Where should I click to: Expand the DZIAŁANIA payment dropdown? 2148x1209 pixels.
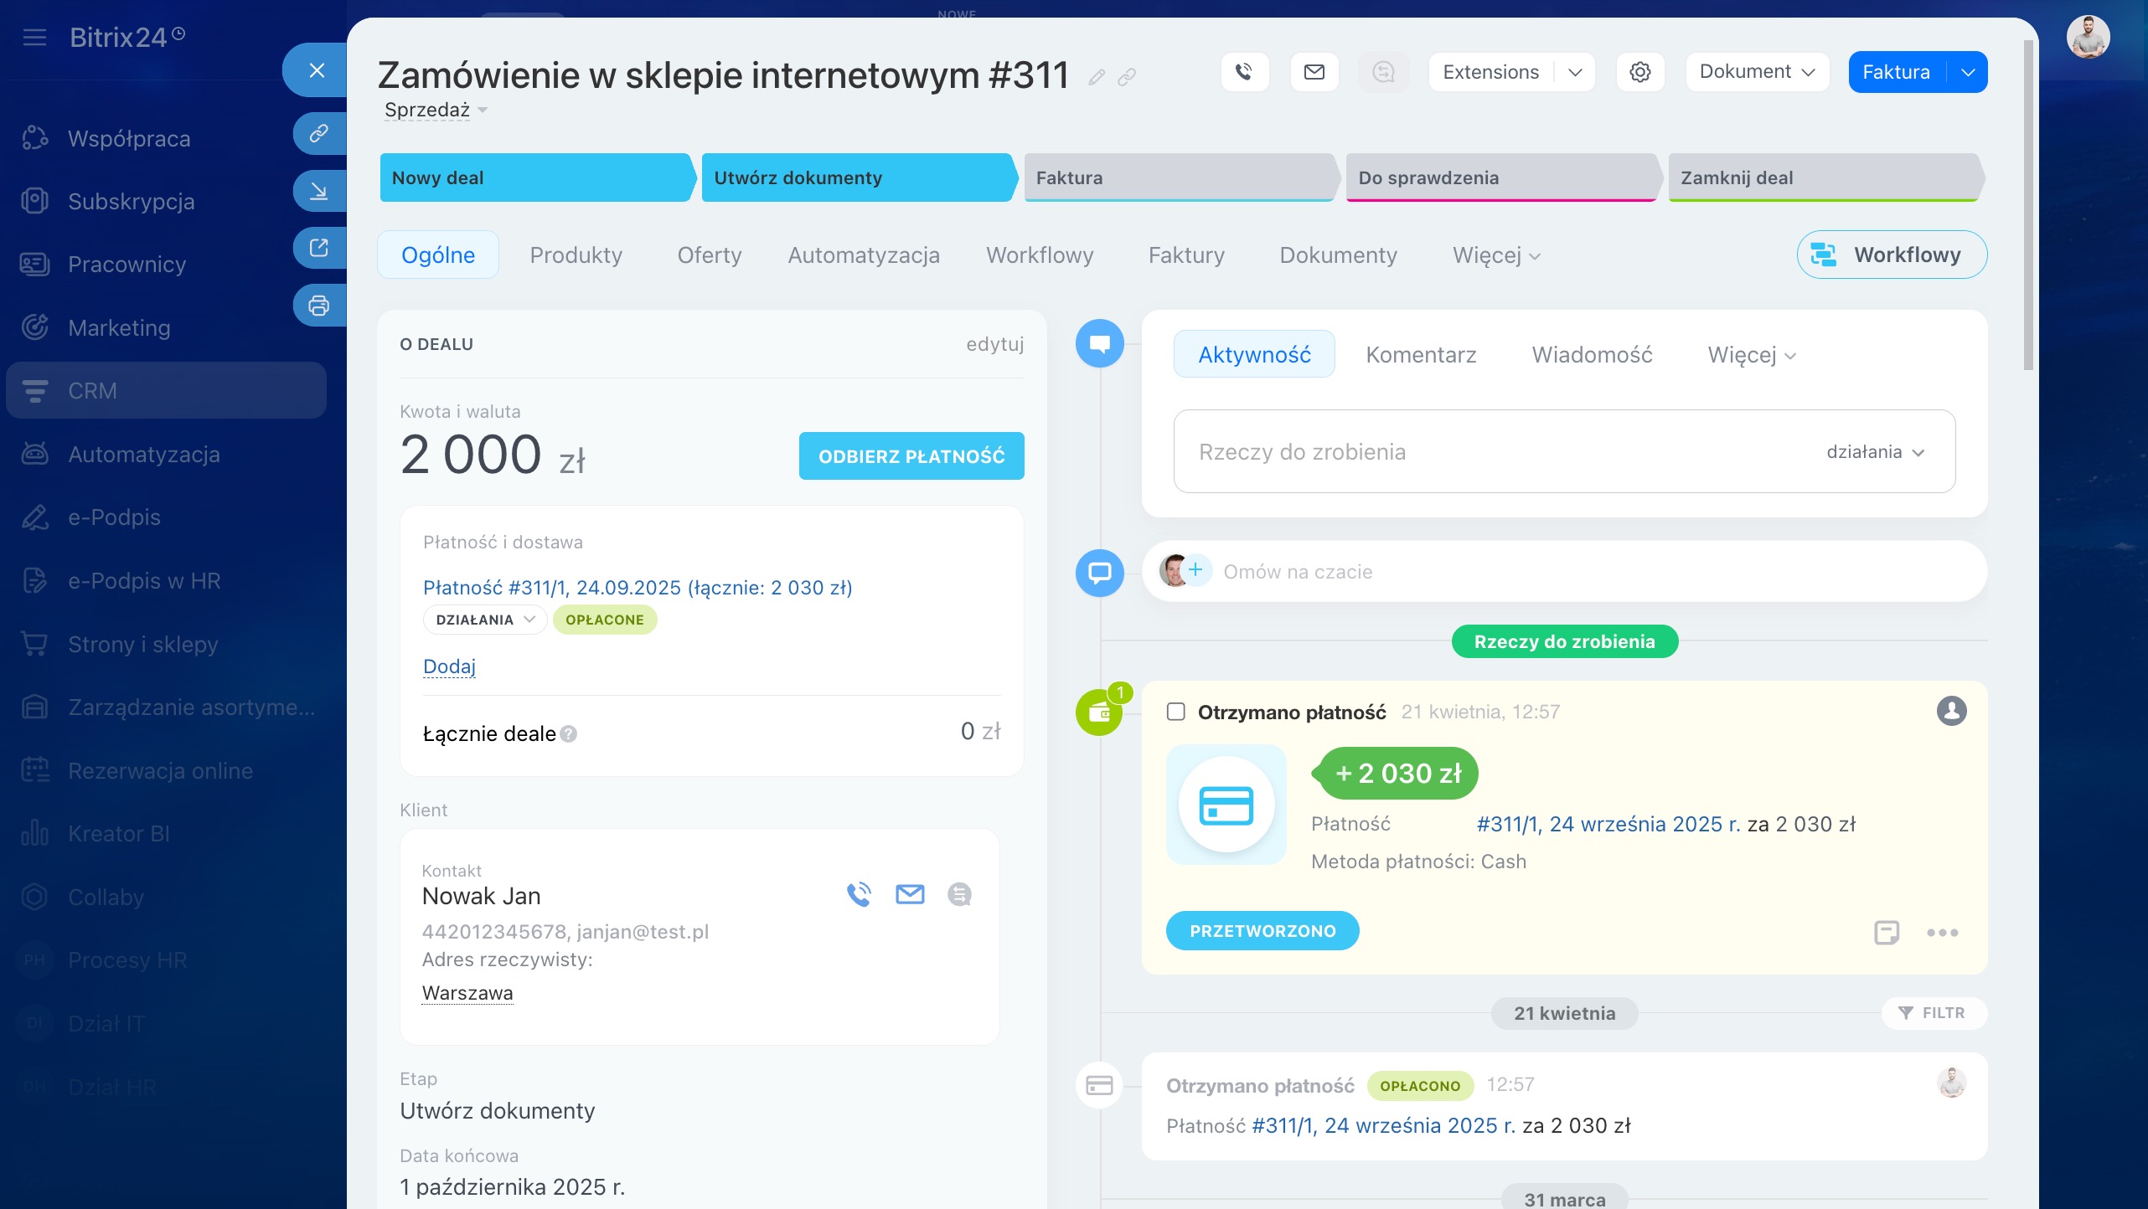click(484, 620)
